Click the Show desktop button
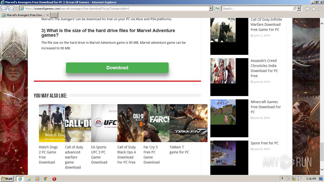 [321, 179]
